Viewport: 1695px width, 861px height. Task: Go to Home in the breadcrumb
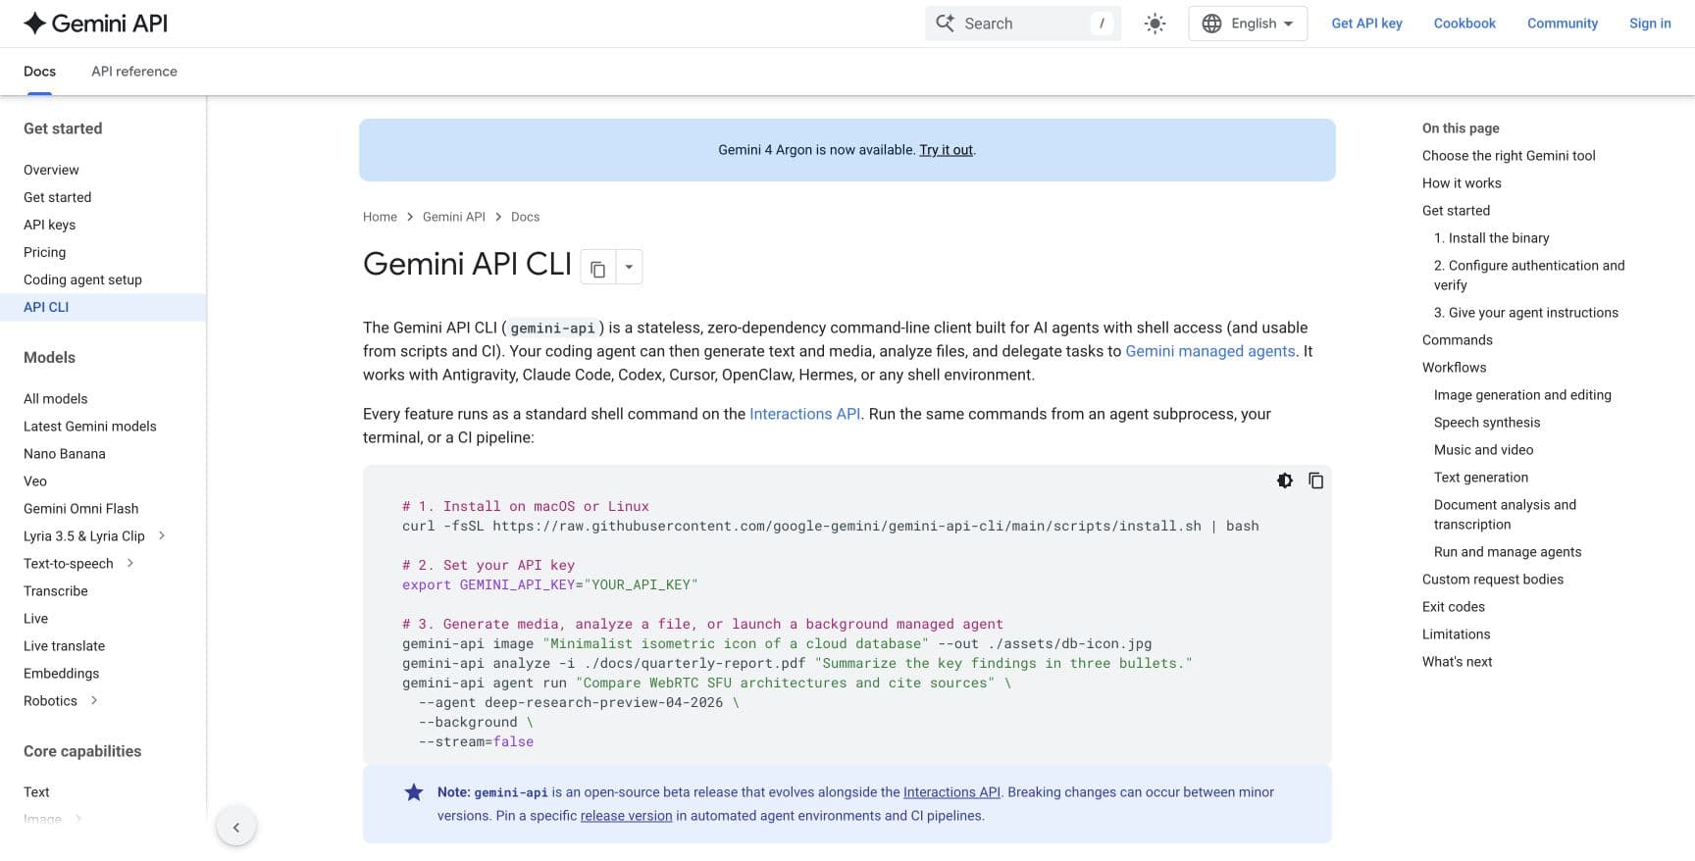[x=380, y=217]
